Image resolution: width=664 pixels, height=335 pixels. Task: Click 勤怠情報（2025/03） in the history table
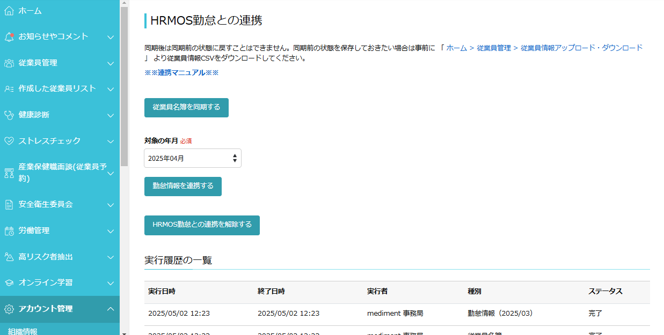click(x=500, y=314)
